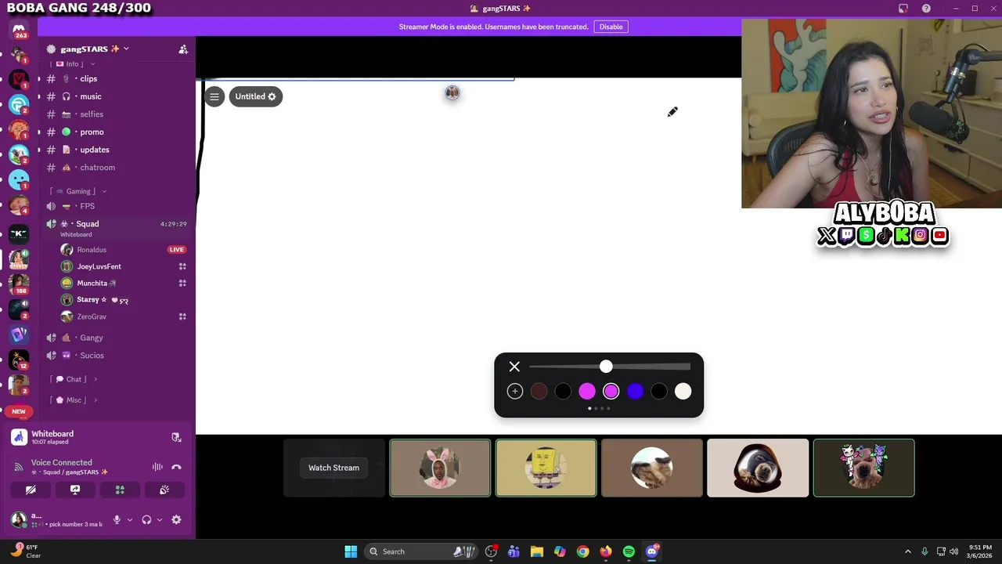Select the dark brown color swatch
This screenshot has height=564, width=1002.
[x=539, y=391]
